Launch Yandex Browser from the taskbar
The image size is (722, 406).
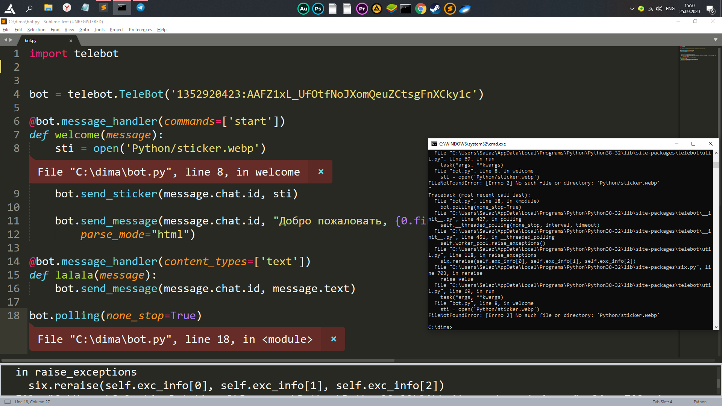coord(67,8)
